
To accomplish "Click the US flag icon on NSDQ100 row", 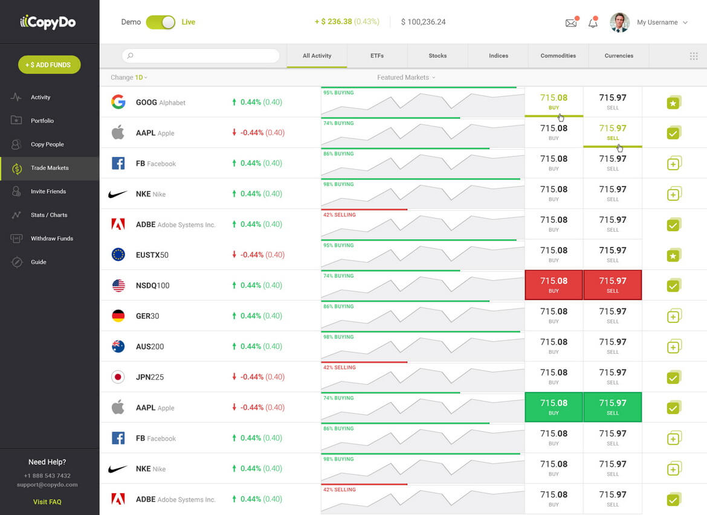I will (x=118, y=285).
